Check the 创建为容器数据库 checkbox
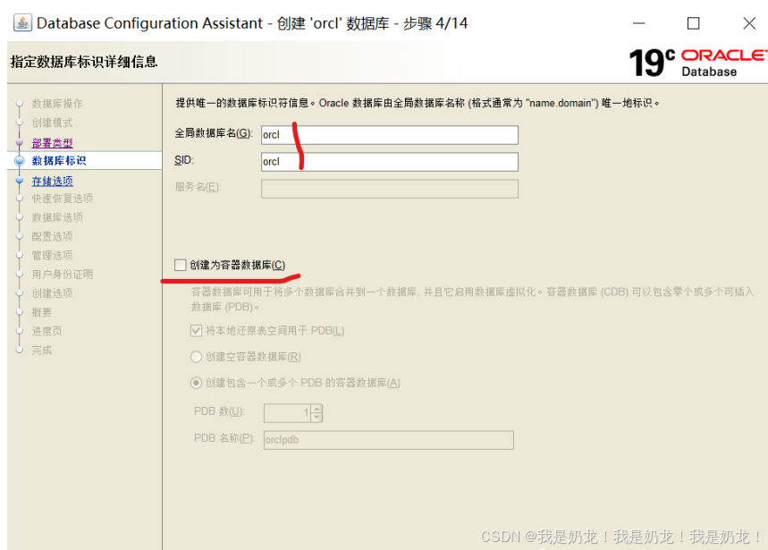The image size is (768, 550). [x=181, y=265]
